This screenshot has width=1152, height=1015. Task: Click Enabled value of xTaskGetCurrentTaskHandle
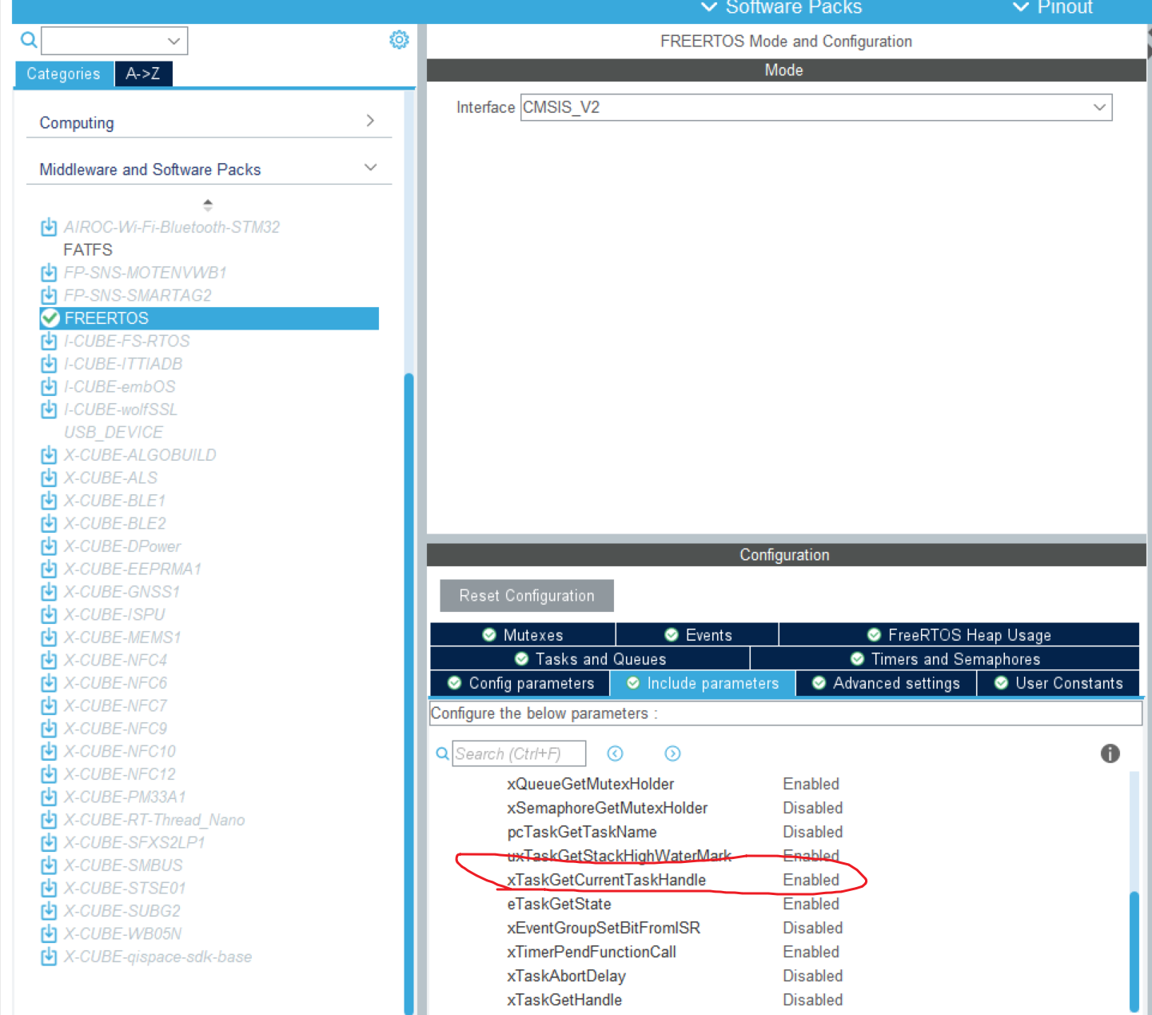click(x=811, y=880)
